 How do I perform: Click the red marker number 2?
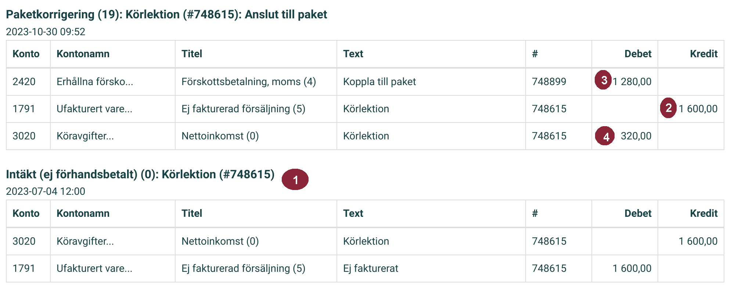[668, 108]
